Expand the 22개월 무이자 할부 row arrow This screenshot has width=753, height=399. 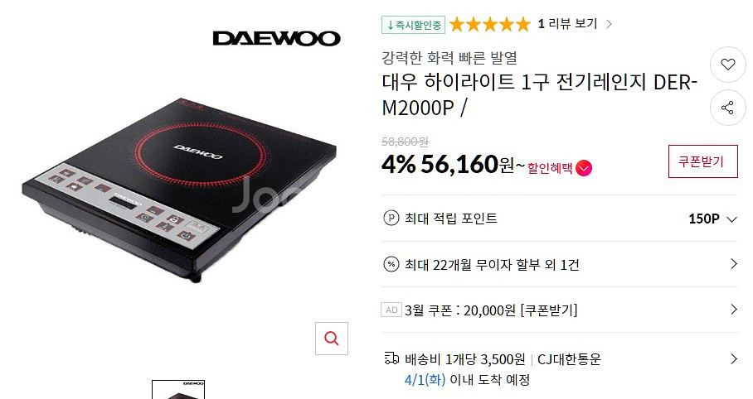733,264
